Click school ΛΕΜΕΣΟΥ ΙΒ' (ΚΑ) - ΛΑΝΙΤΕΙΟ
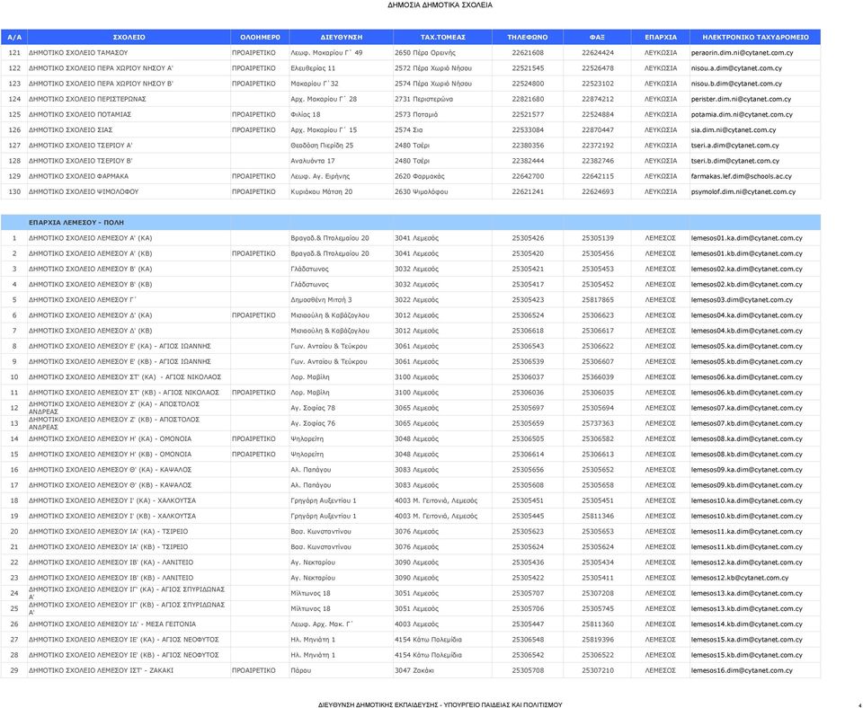The width and height of the screenshot is (863, 708). pos(111,562)
